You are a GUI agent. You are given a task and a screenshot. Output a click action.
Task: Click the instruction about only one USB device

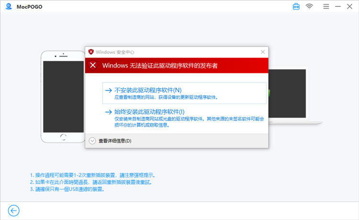pyautogui.click(x=67, y=189)
